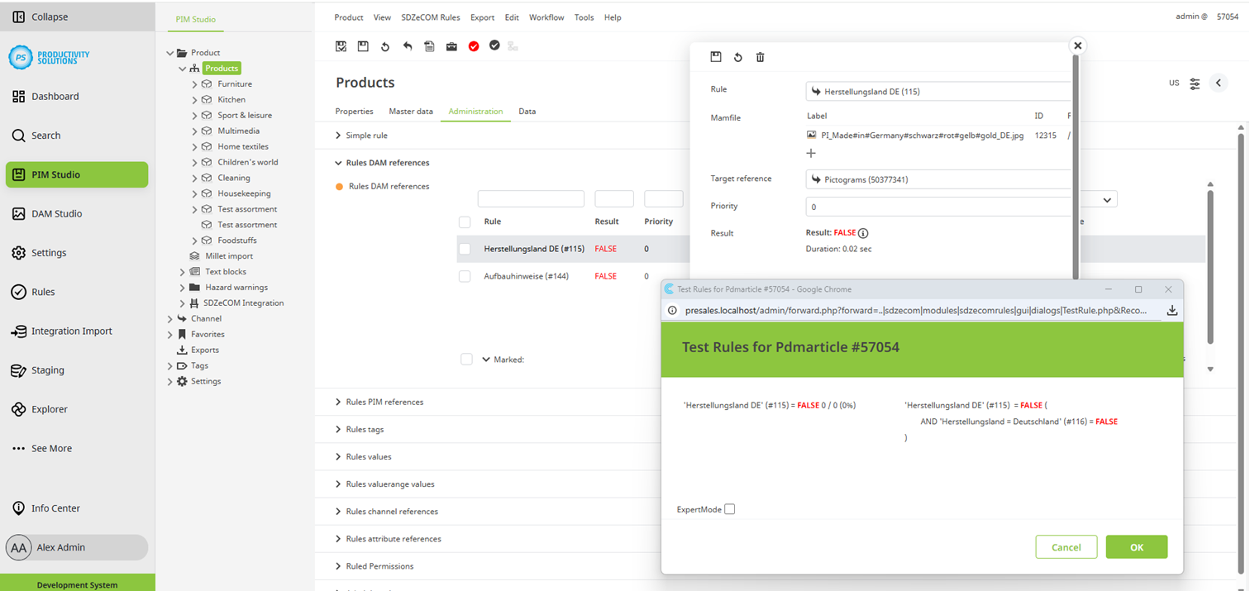This screenshot has height=591, width=1250.
Task: Click the Priority input field
Action: coord(938,207)
